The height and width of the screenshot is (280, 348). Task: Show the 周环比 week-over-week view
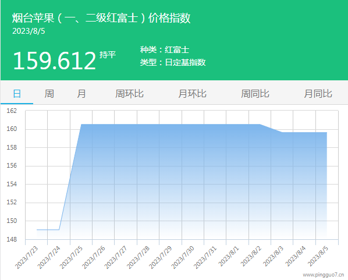point(129,94)
